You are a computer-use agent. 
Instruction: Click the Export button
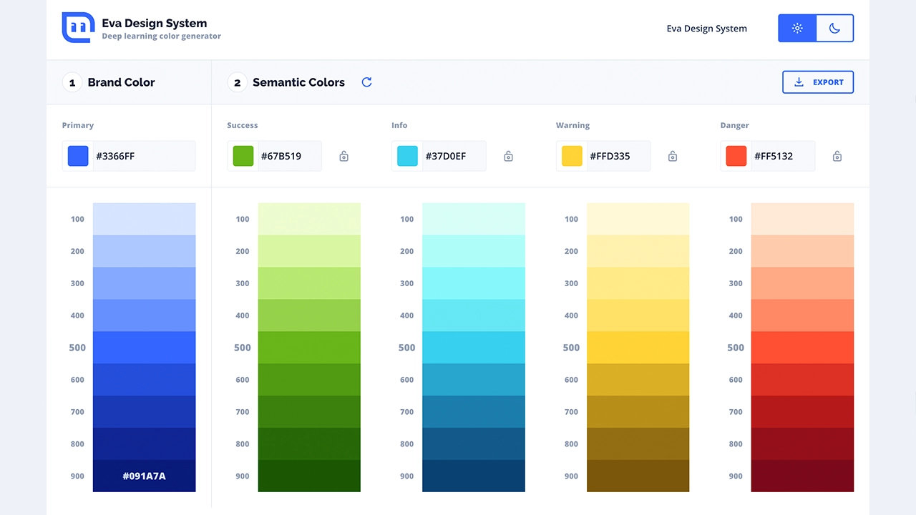[818, 82]
